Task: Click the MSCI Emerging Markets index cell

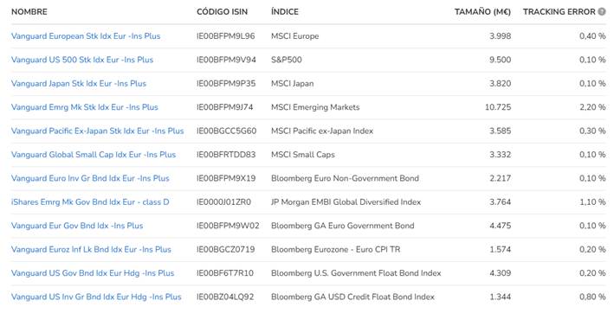Action: [x=315, y=107]
